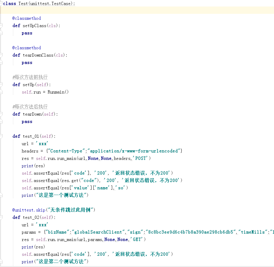Click the comment '#每次方法前执行'
The image size is (274, 267).
pyautogui.click(x=30, y=77)
